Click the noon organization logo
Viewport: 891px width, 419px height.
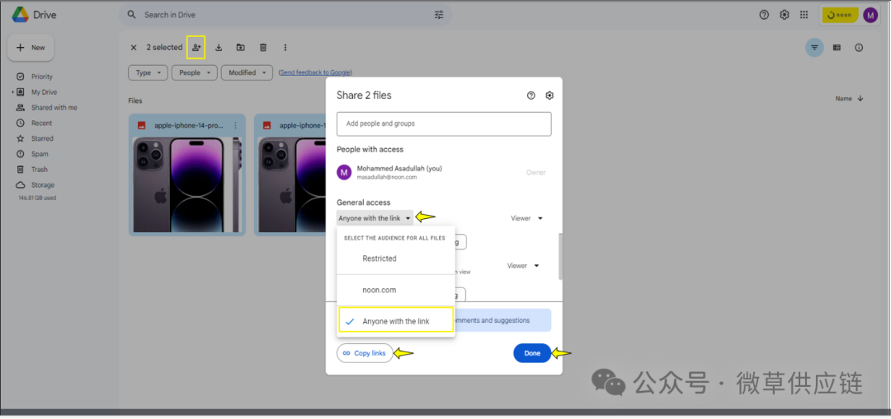tap(840, 16)
